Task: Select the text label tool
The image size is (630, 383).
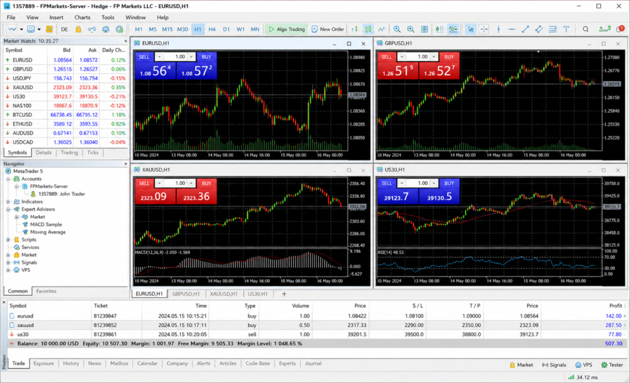Action: click(x=566, y=30)
